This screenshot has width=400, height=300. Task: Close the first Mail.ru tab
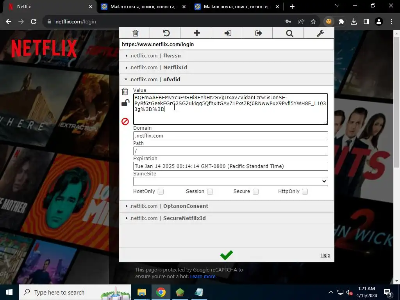[x=184, y=7]
